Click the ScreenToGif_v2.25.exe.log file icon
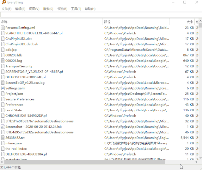This screenshot has height=170, width=202. (x=3, y=82)
